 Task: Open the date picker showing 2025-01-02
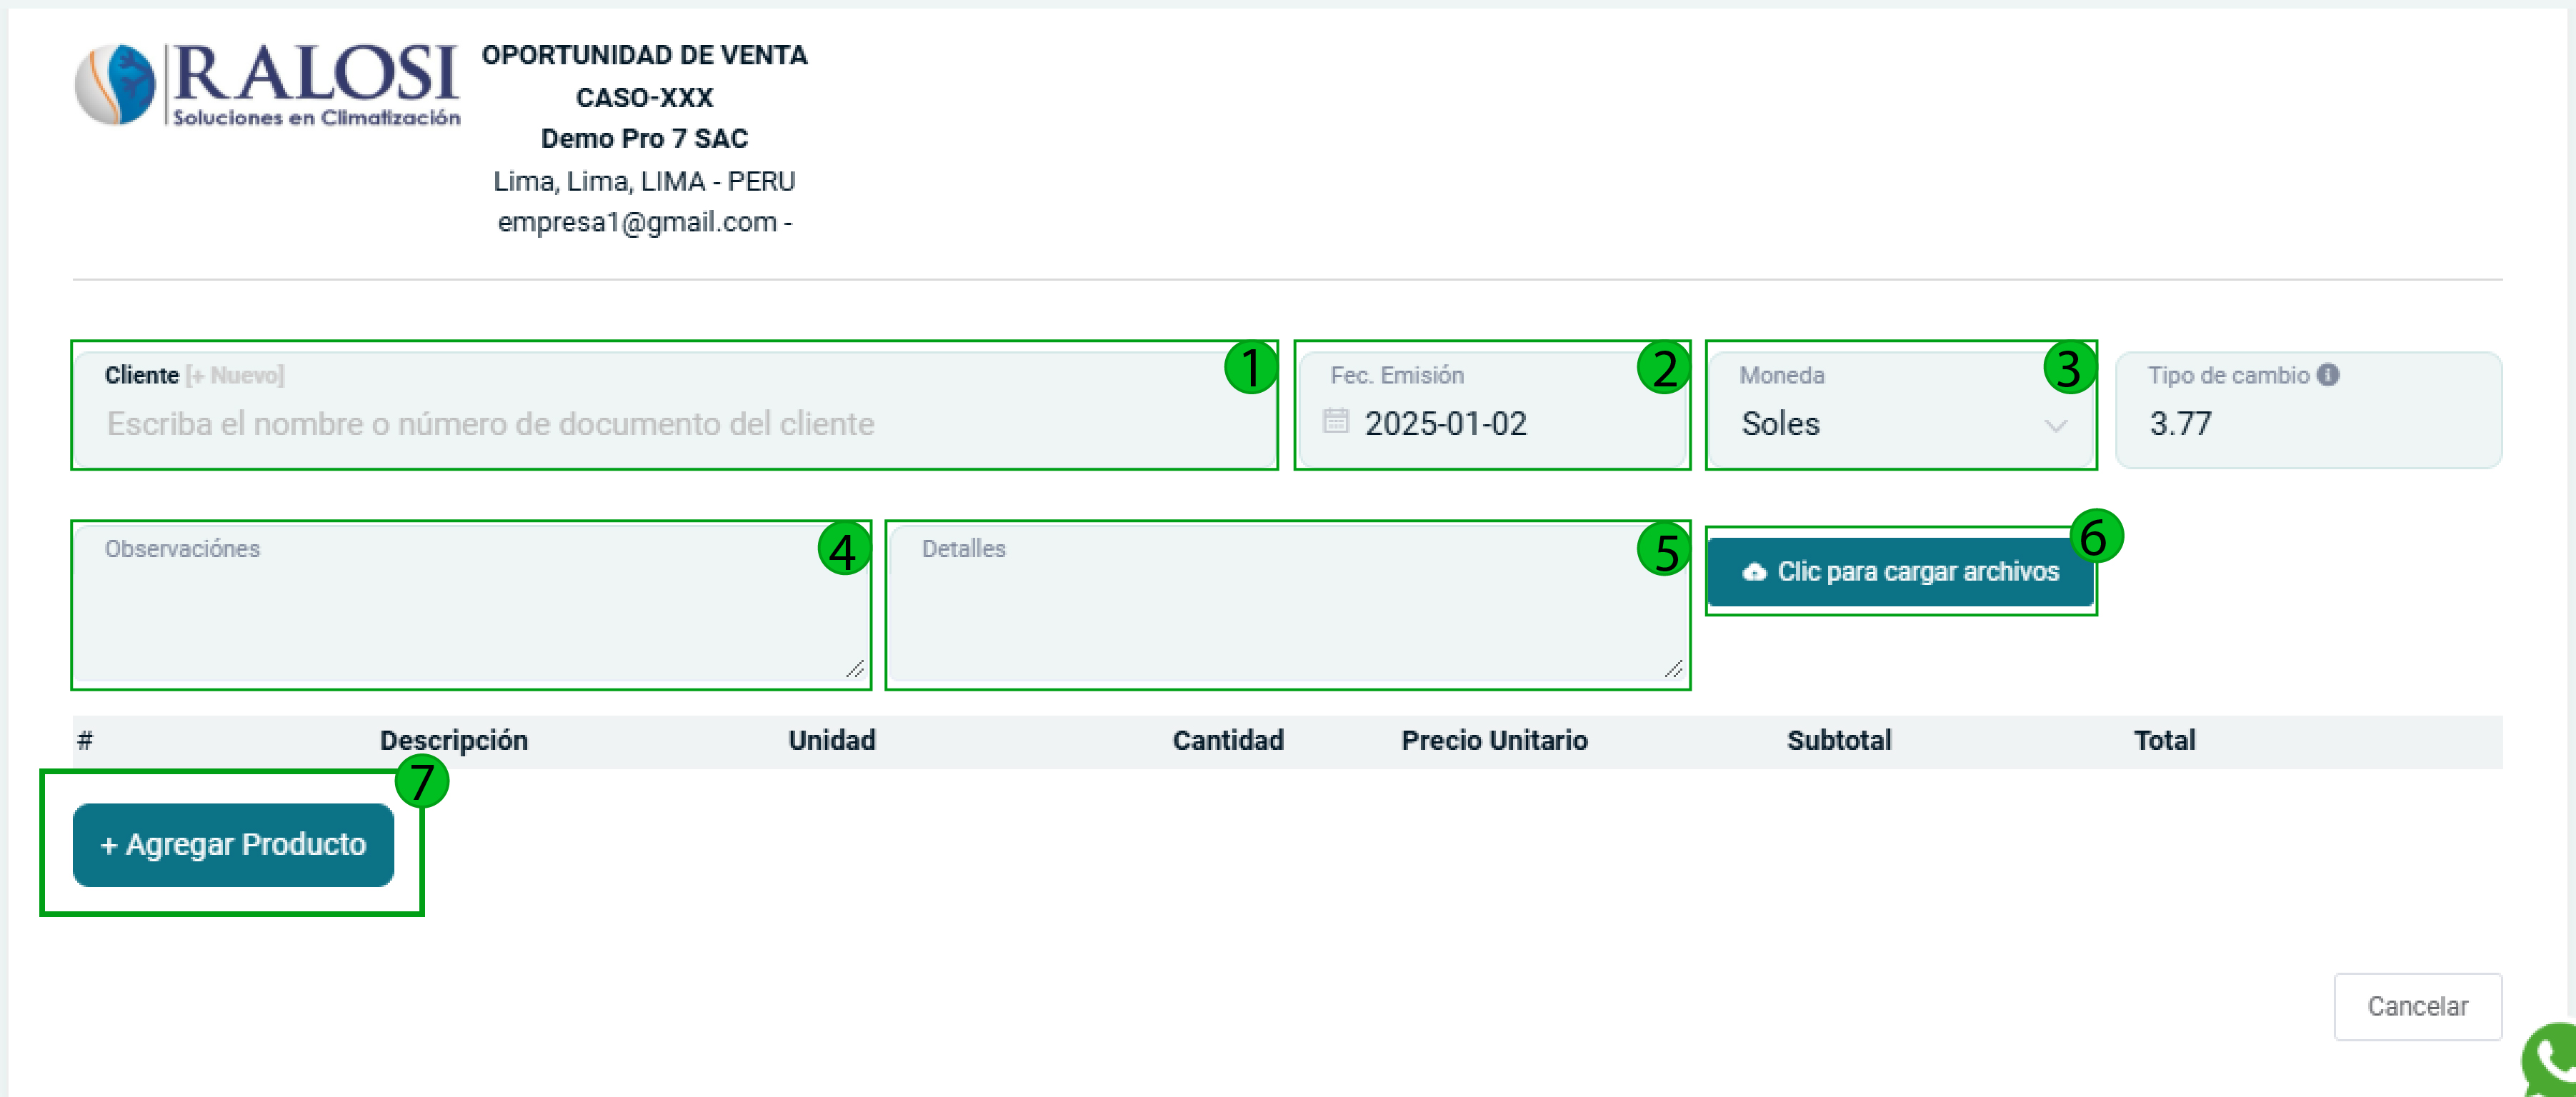coord(1445,424)
